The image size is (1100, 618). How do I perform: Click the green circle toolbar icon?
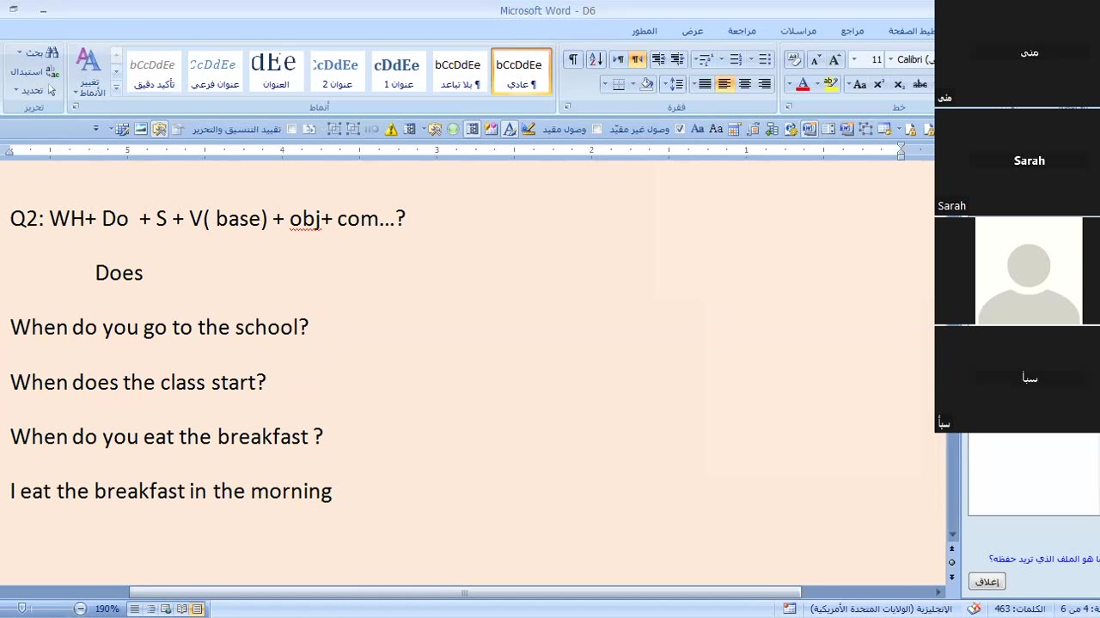pyautogui.click(x=453, y=130)
